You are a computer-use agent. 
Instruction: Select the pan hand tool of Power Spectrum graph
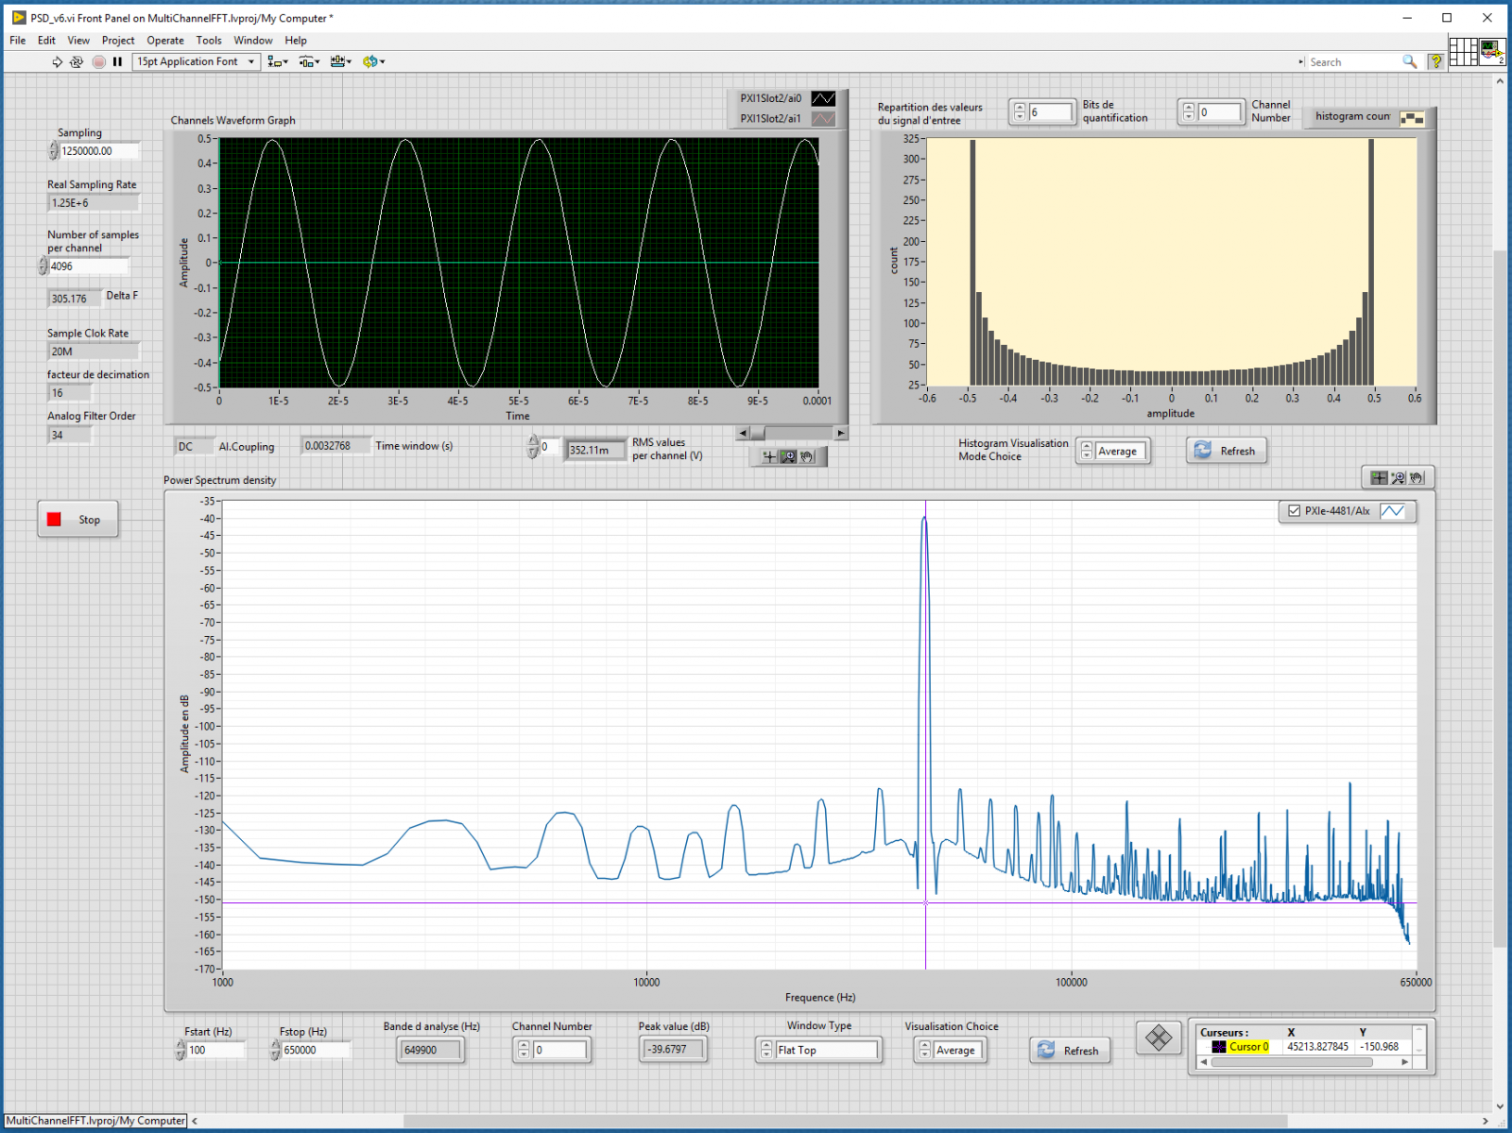click(1417, 478)
